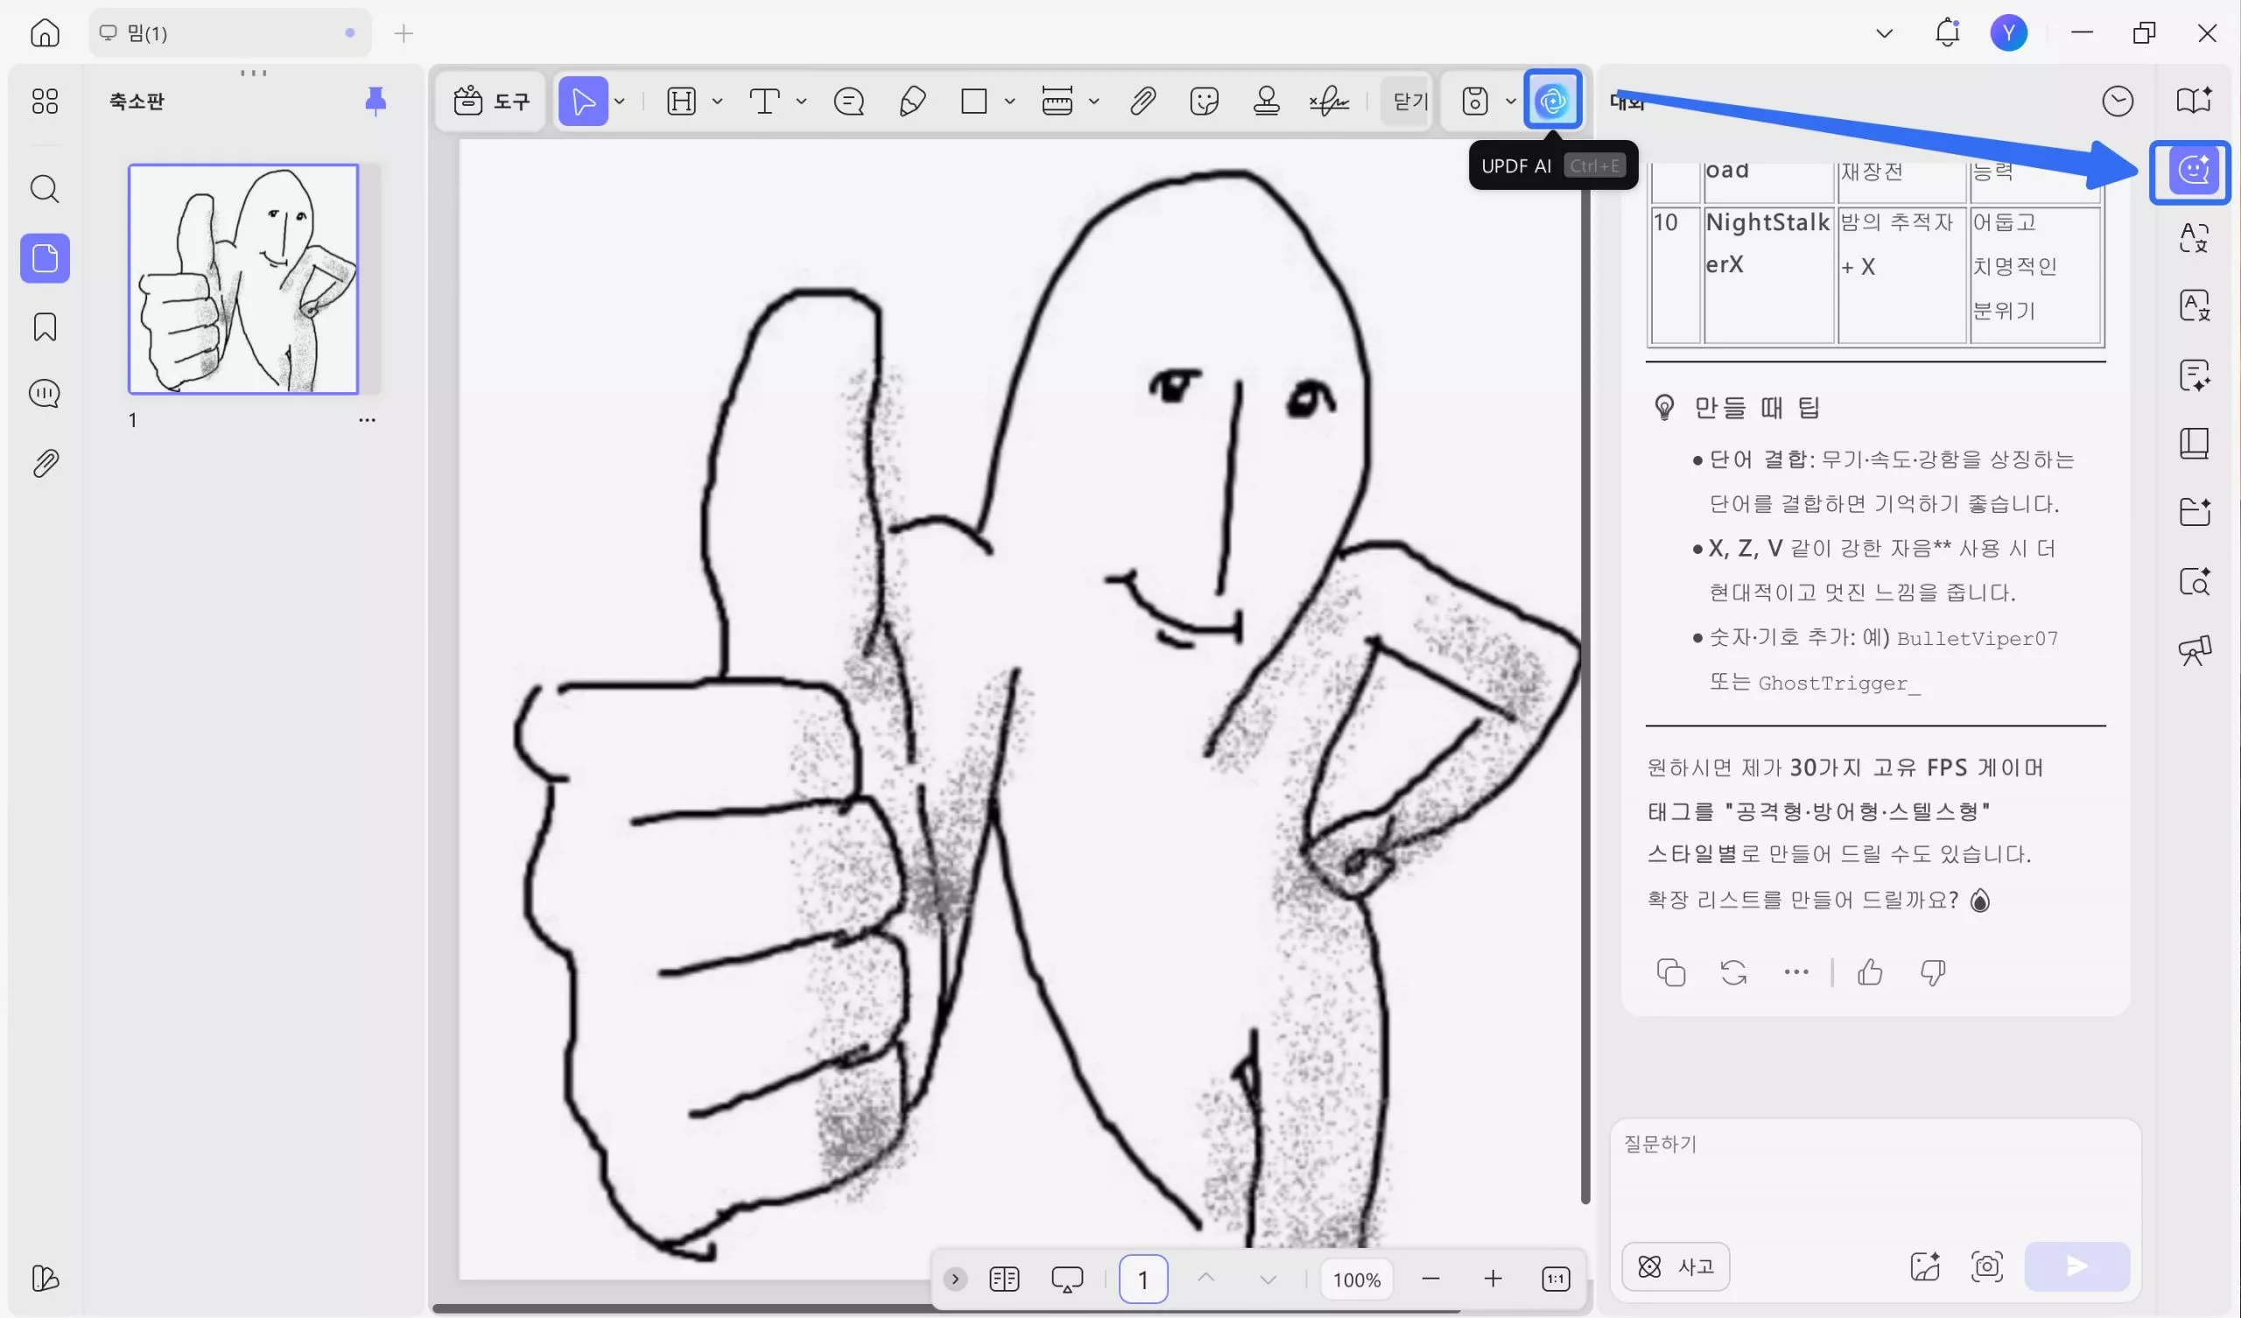
Task: Open the signature tool
Action: click(x=1329, y=102)
